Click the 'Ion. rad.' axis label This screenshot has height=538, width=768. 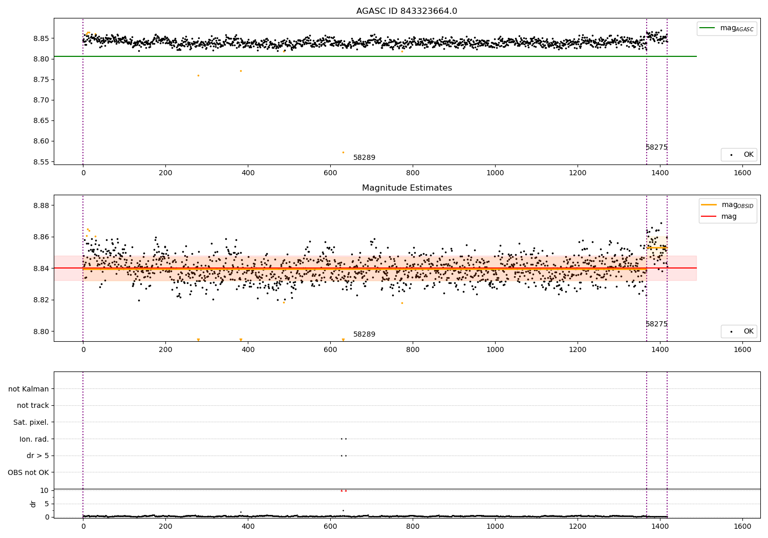click(34, 439)
